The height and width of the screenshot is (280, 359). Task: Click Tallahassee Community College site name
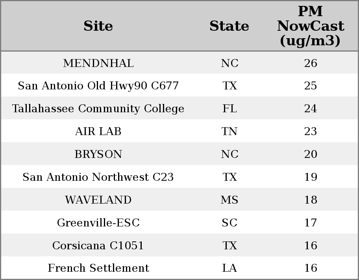pyautogui.click(x=98, y=109)
